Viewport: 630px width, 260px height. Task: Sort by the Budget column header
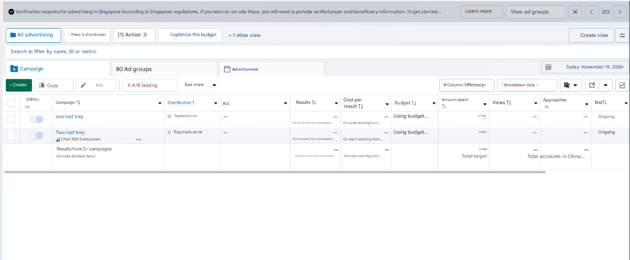[x=406, y=103]
